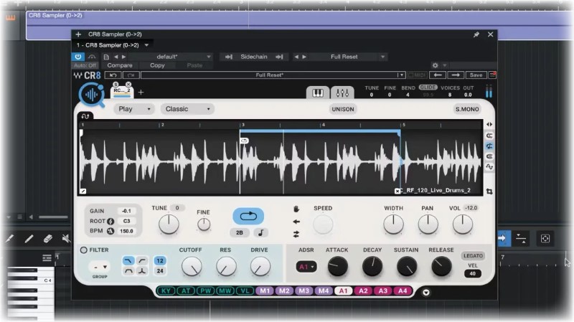
Task: Click the WIDTH knob
Action: (x=393, y=224)
